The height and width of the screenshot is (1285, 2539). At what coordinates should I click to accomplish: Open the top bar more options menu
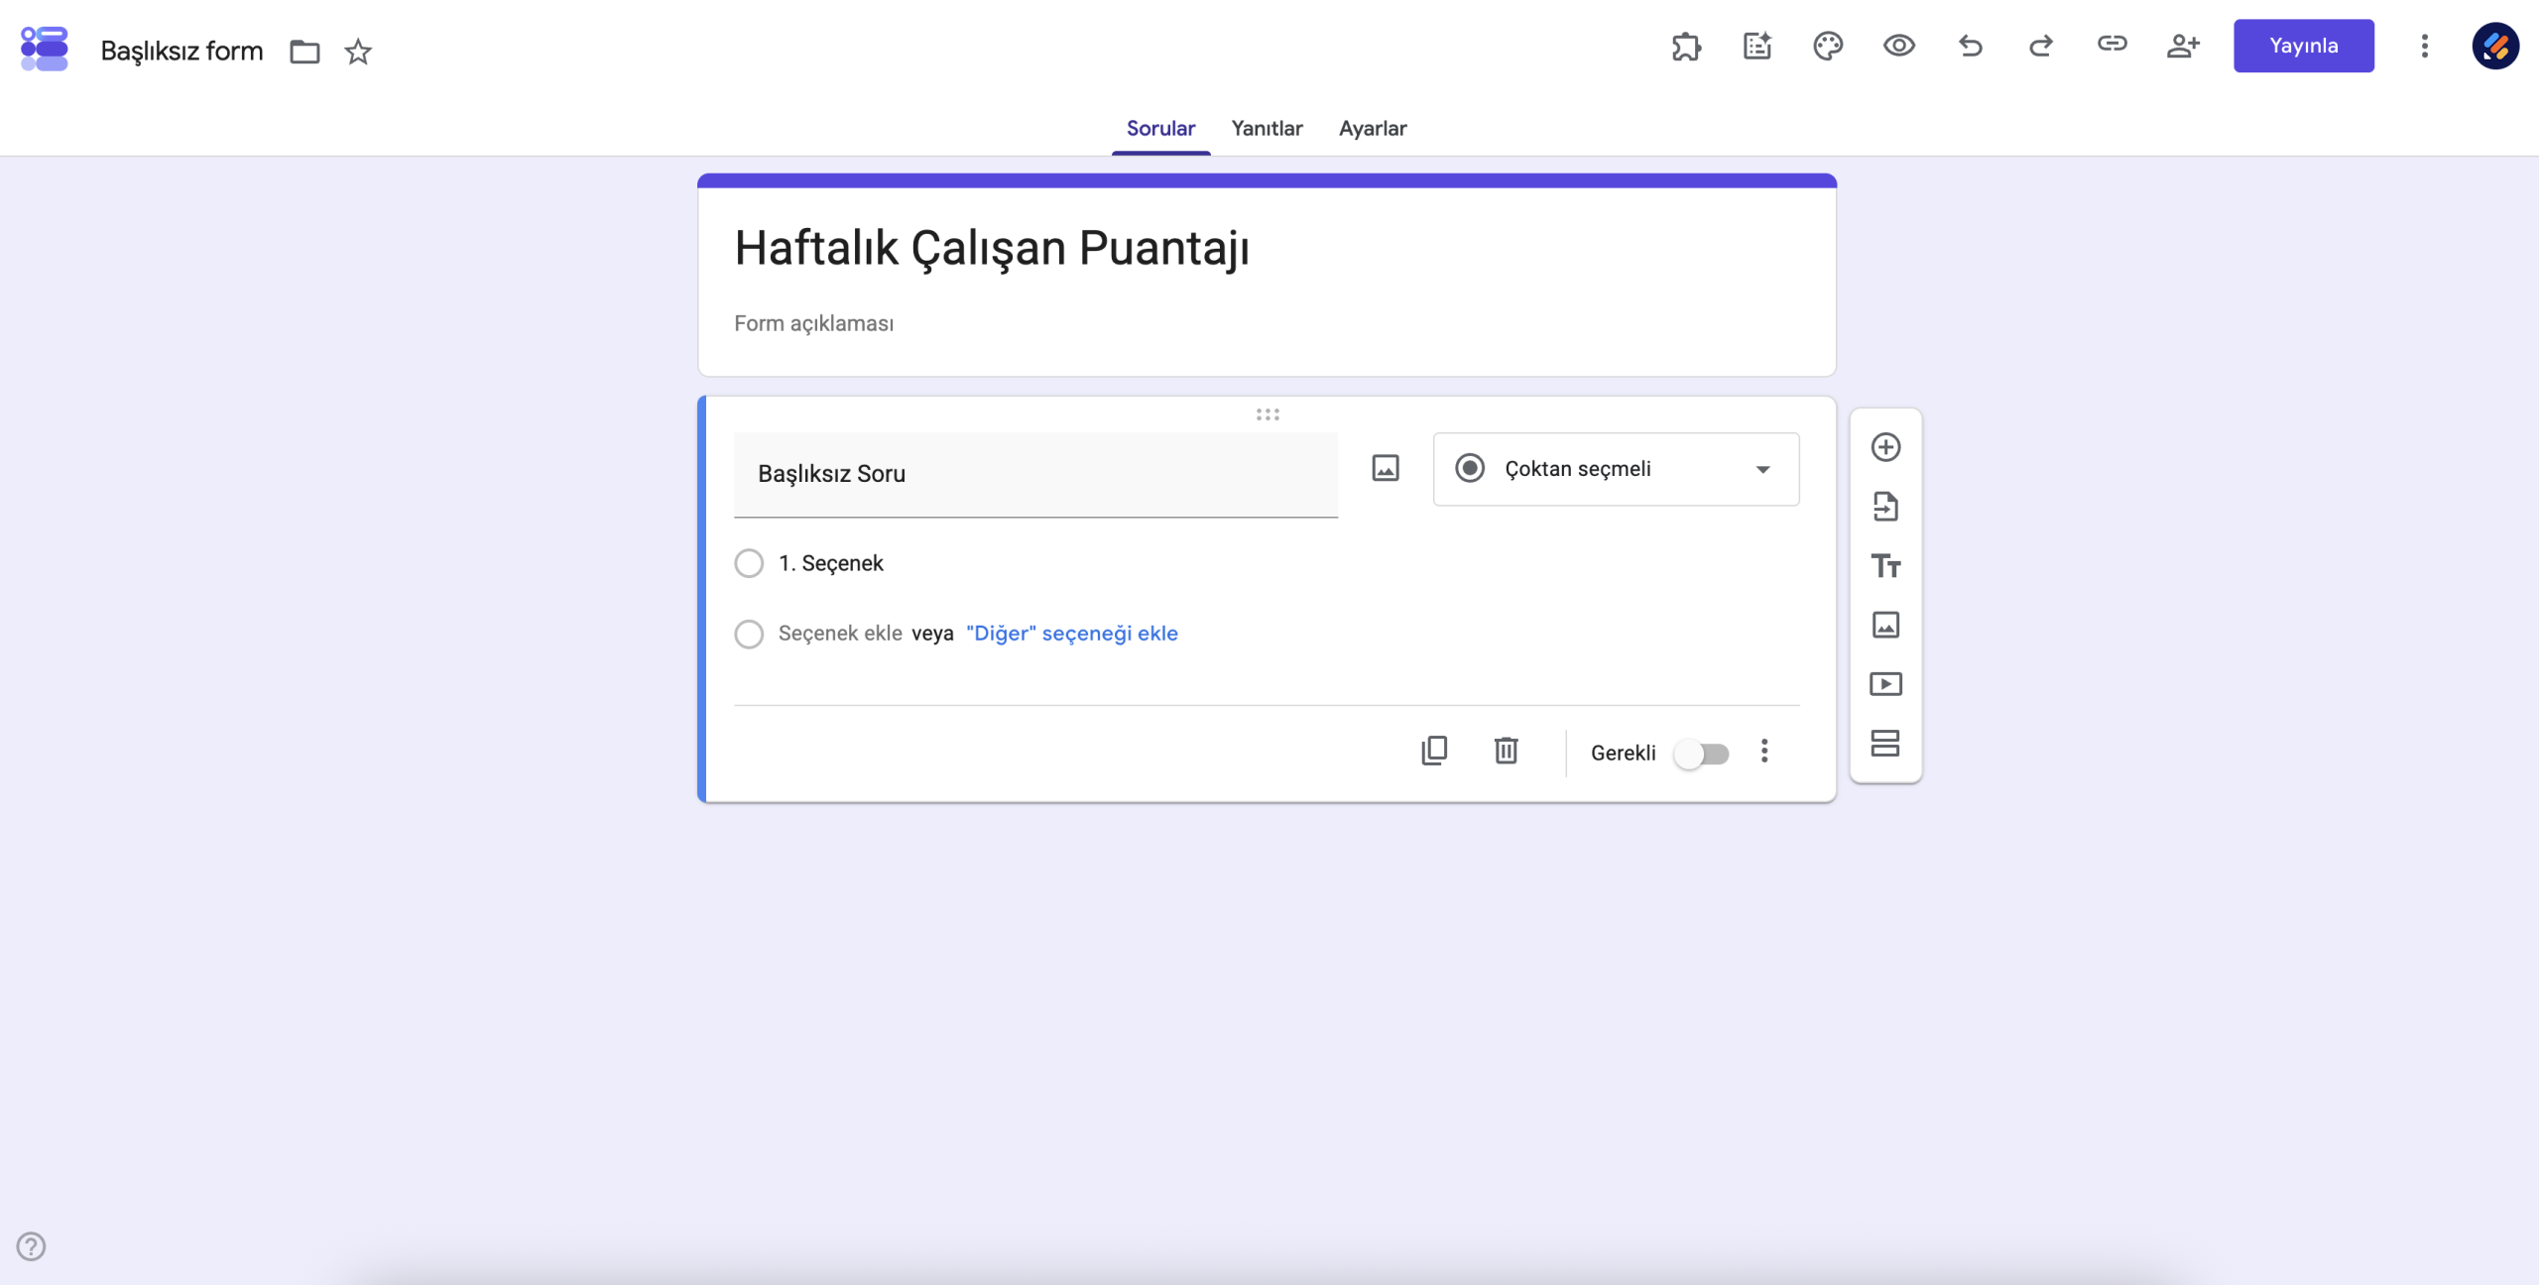click(2425, 46)
